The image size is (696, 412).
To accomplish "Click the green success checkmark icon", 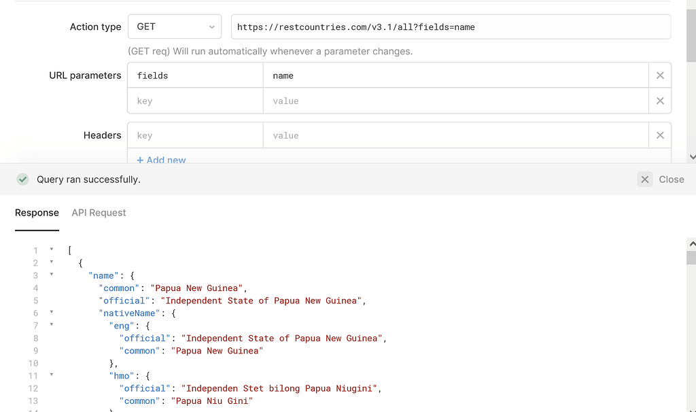I will [x=22, y=179].
